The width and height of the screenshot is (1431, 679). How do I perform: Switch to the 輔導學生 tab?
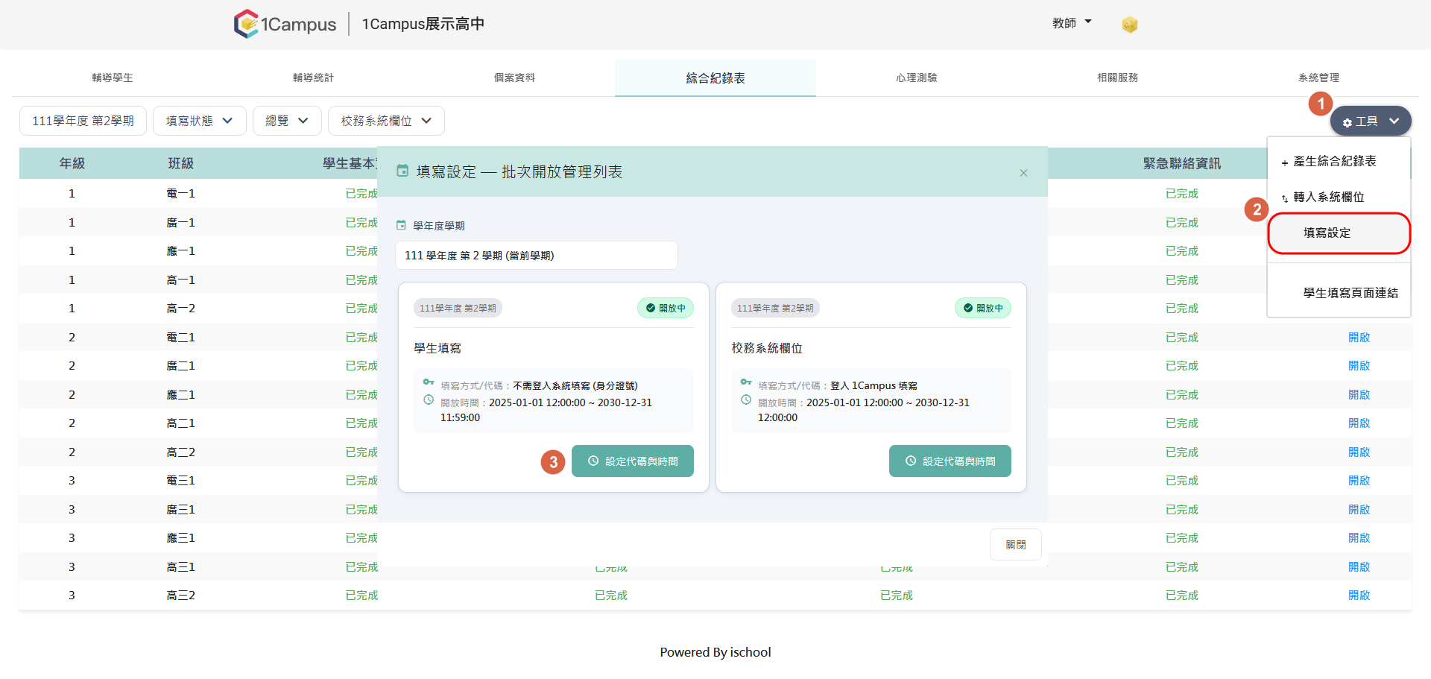[x=113, y=78]
